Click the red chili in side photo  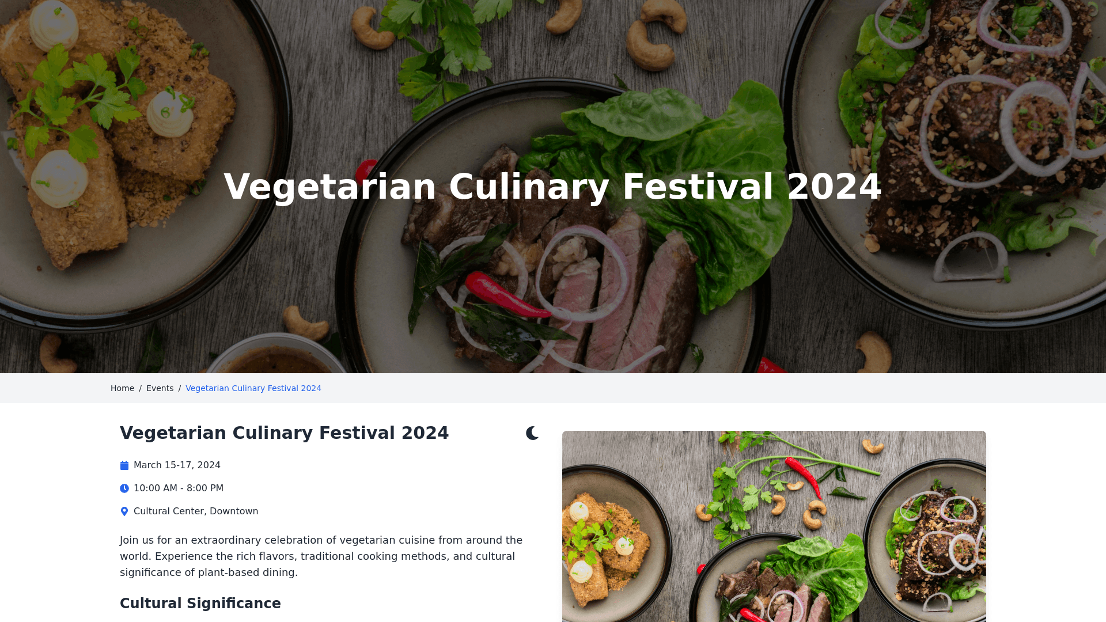coord(804,475)
